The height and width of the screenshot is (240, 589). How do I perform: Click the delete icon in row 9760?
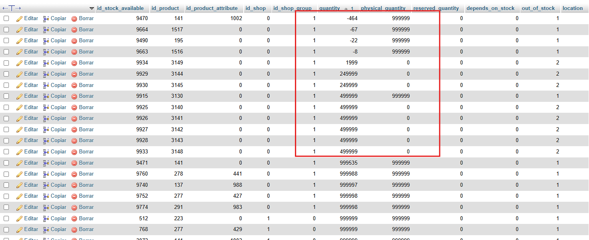coord(74,174)
